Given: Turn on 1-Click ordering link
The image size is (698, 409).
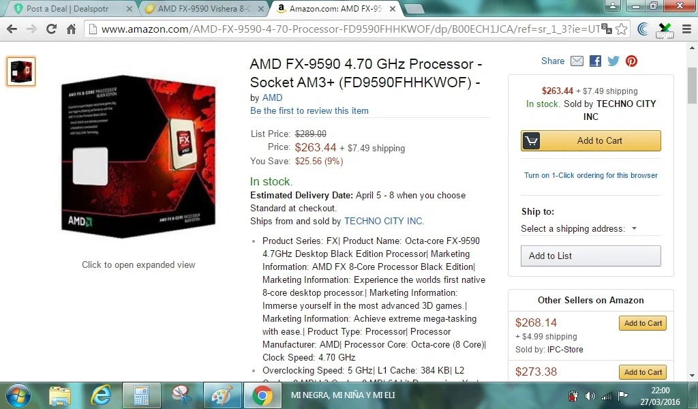Looking at the screenshot, I should [591, 175].
